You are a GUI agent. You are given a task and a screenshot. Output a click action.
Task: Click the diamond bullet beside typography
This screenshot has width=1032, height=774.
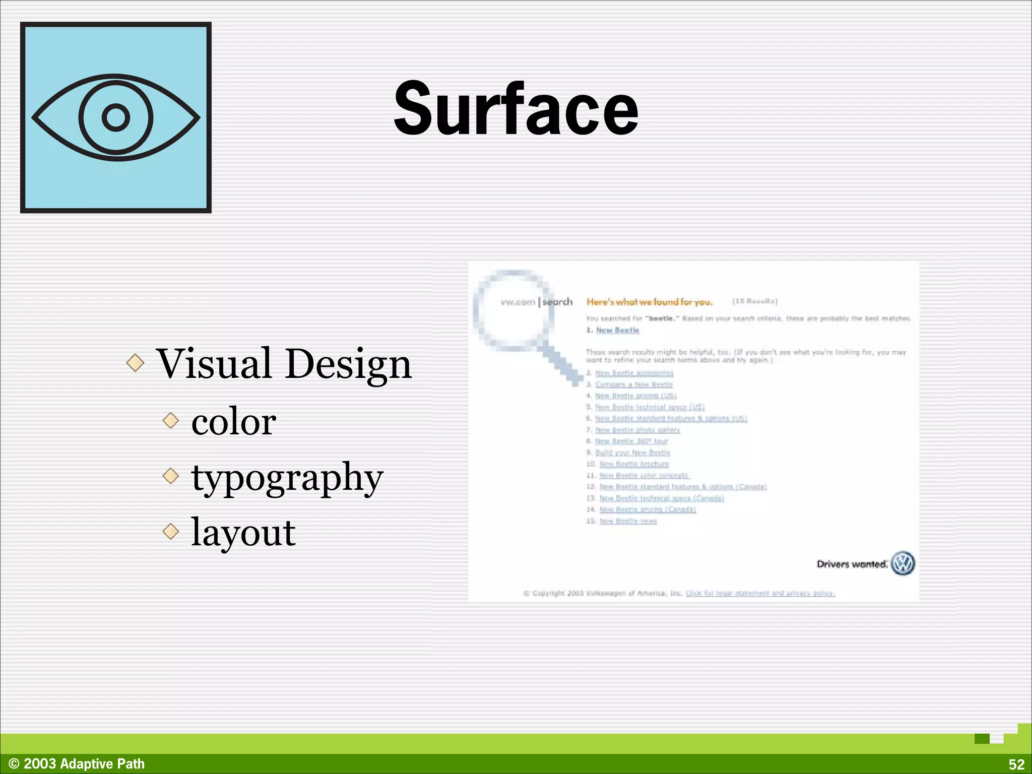point(171,476)
